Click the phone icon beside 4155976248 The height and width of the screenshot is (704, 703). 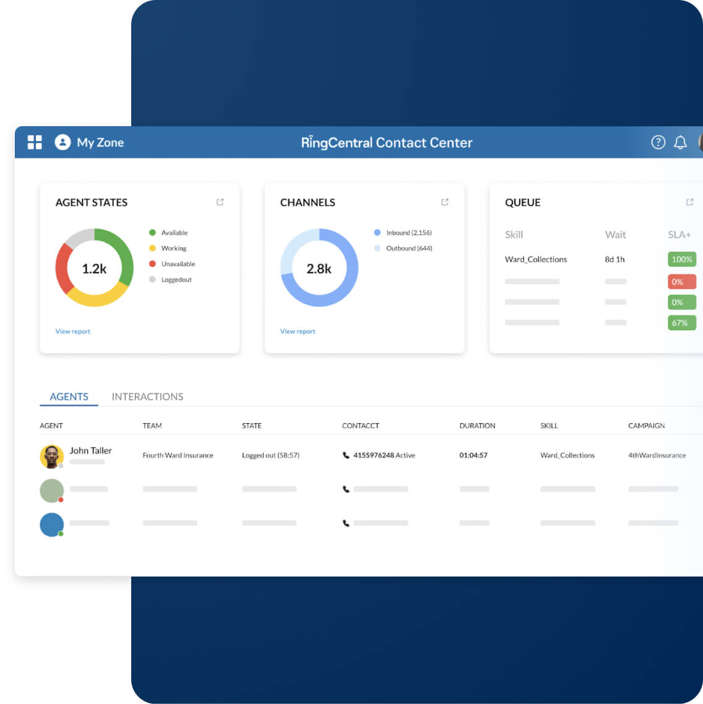[345, 455]
